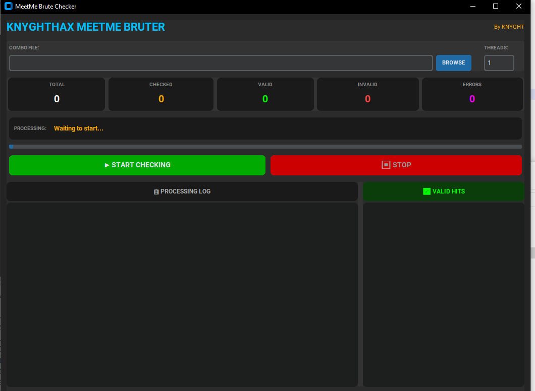
Task: Click the red Stop button
Action: (396, 165)
